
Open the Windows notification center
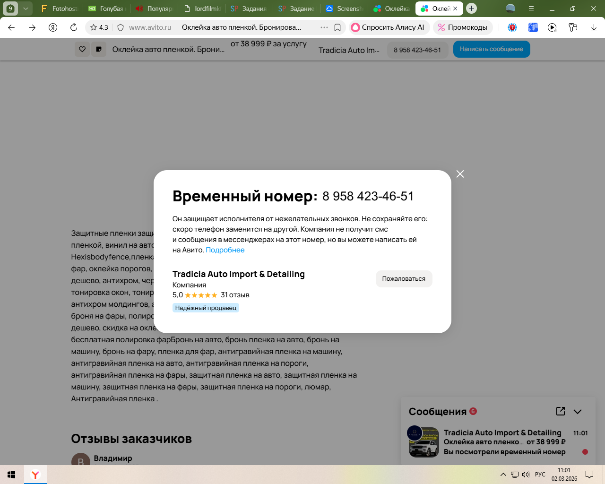click(589, 475)
